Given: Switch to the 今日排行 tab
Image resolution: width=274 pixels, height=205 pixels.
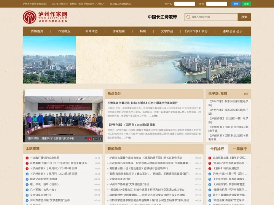Looking at the screenshot, I should point(217,149).
